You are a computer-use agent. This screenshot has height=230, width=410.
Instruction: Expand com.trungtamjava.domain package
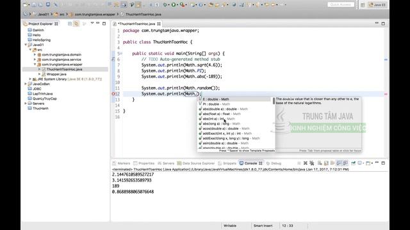tap(35, 54)
